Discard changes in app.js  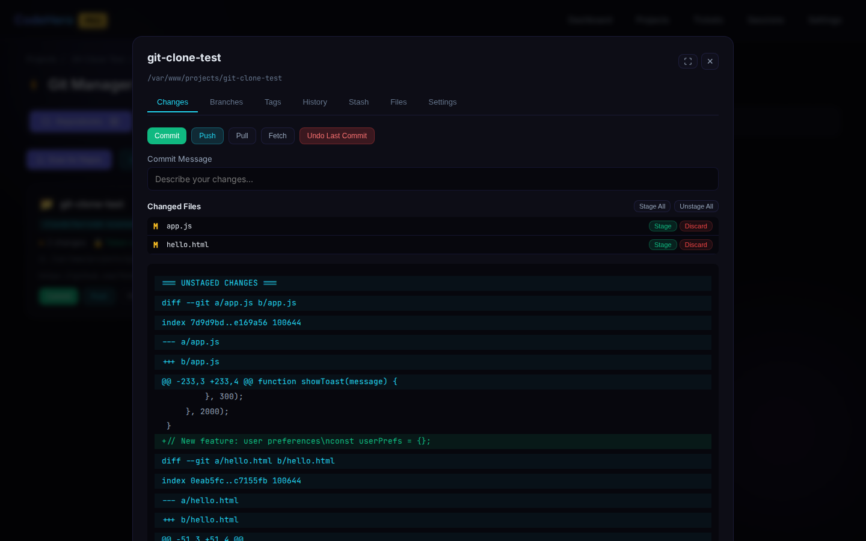pos(696,226)
